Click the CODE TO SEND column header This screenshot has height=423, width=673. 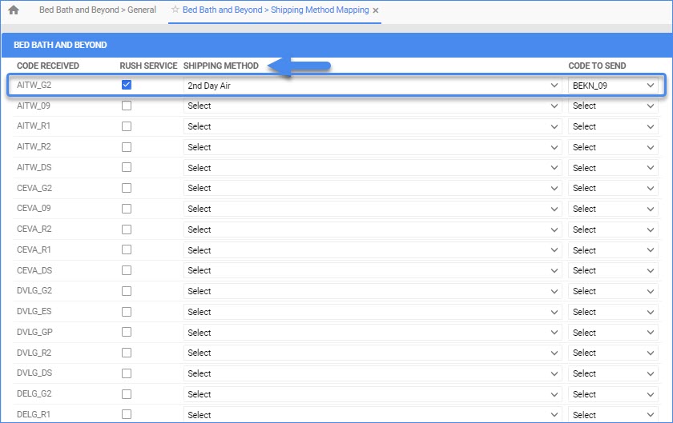tap(597, 66)
